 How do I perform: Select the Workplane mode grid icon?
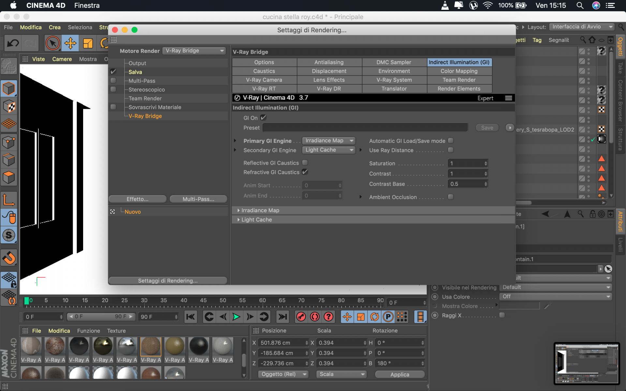point(9,124)
